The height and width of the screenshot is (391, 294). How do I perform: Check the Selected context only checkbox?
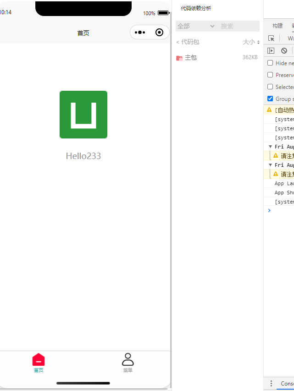[270, 87]
